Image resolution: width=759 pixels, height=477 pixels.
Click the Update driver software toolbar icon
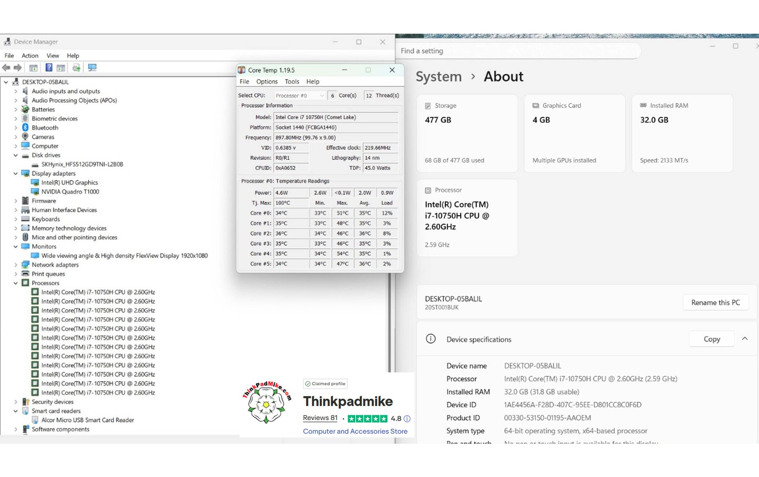click(76, 68)
